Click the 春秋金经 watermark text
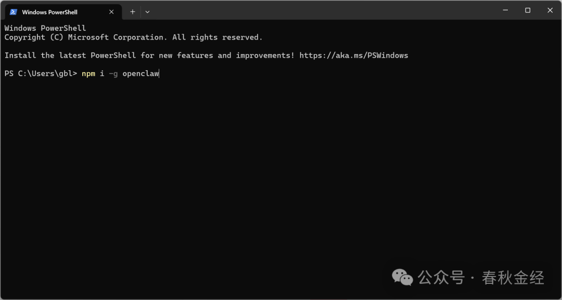562x300 pixels. 513,278
